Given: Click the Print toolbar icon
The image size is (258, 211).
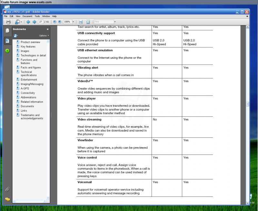Looking at the screenshot, I should click(x=8, y=22).
